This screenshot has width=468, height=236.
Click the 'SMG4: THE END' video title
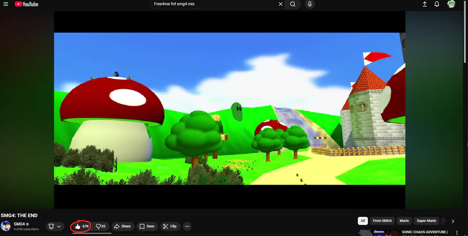point(19,215)
